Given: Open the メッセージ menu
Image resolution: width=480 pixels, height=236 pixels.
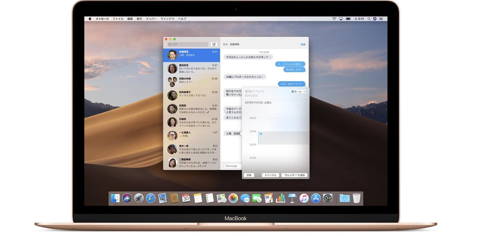Looking at the screenshot, I should [x=102, y=19].
